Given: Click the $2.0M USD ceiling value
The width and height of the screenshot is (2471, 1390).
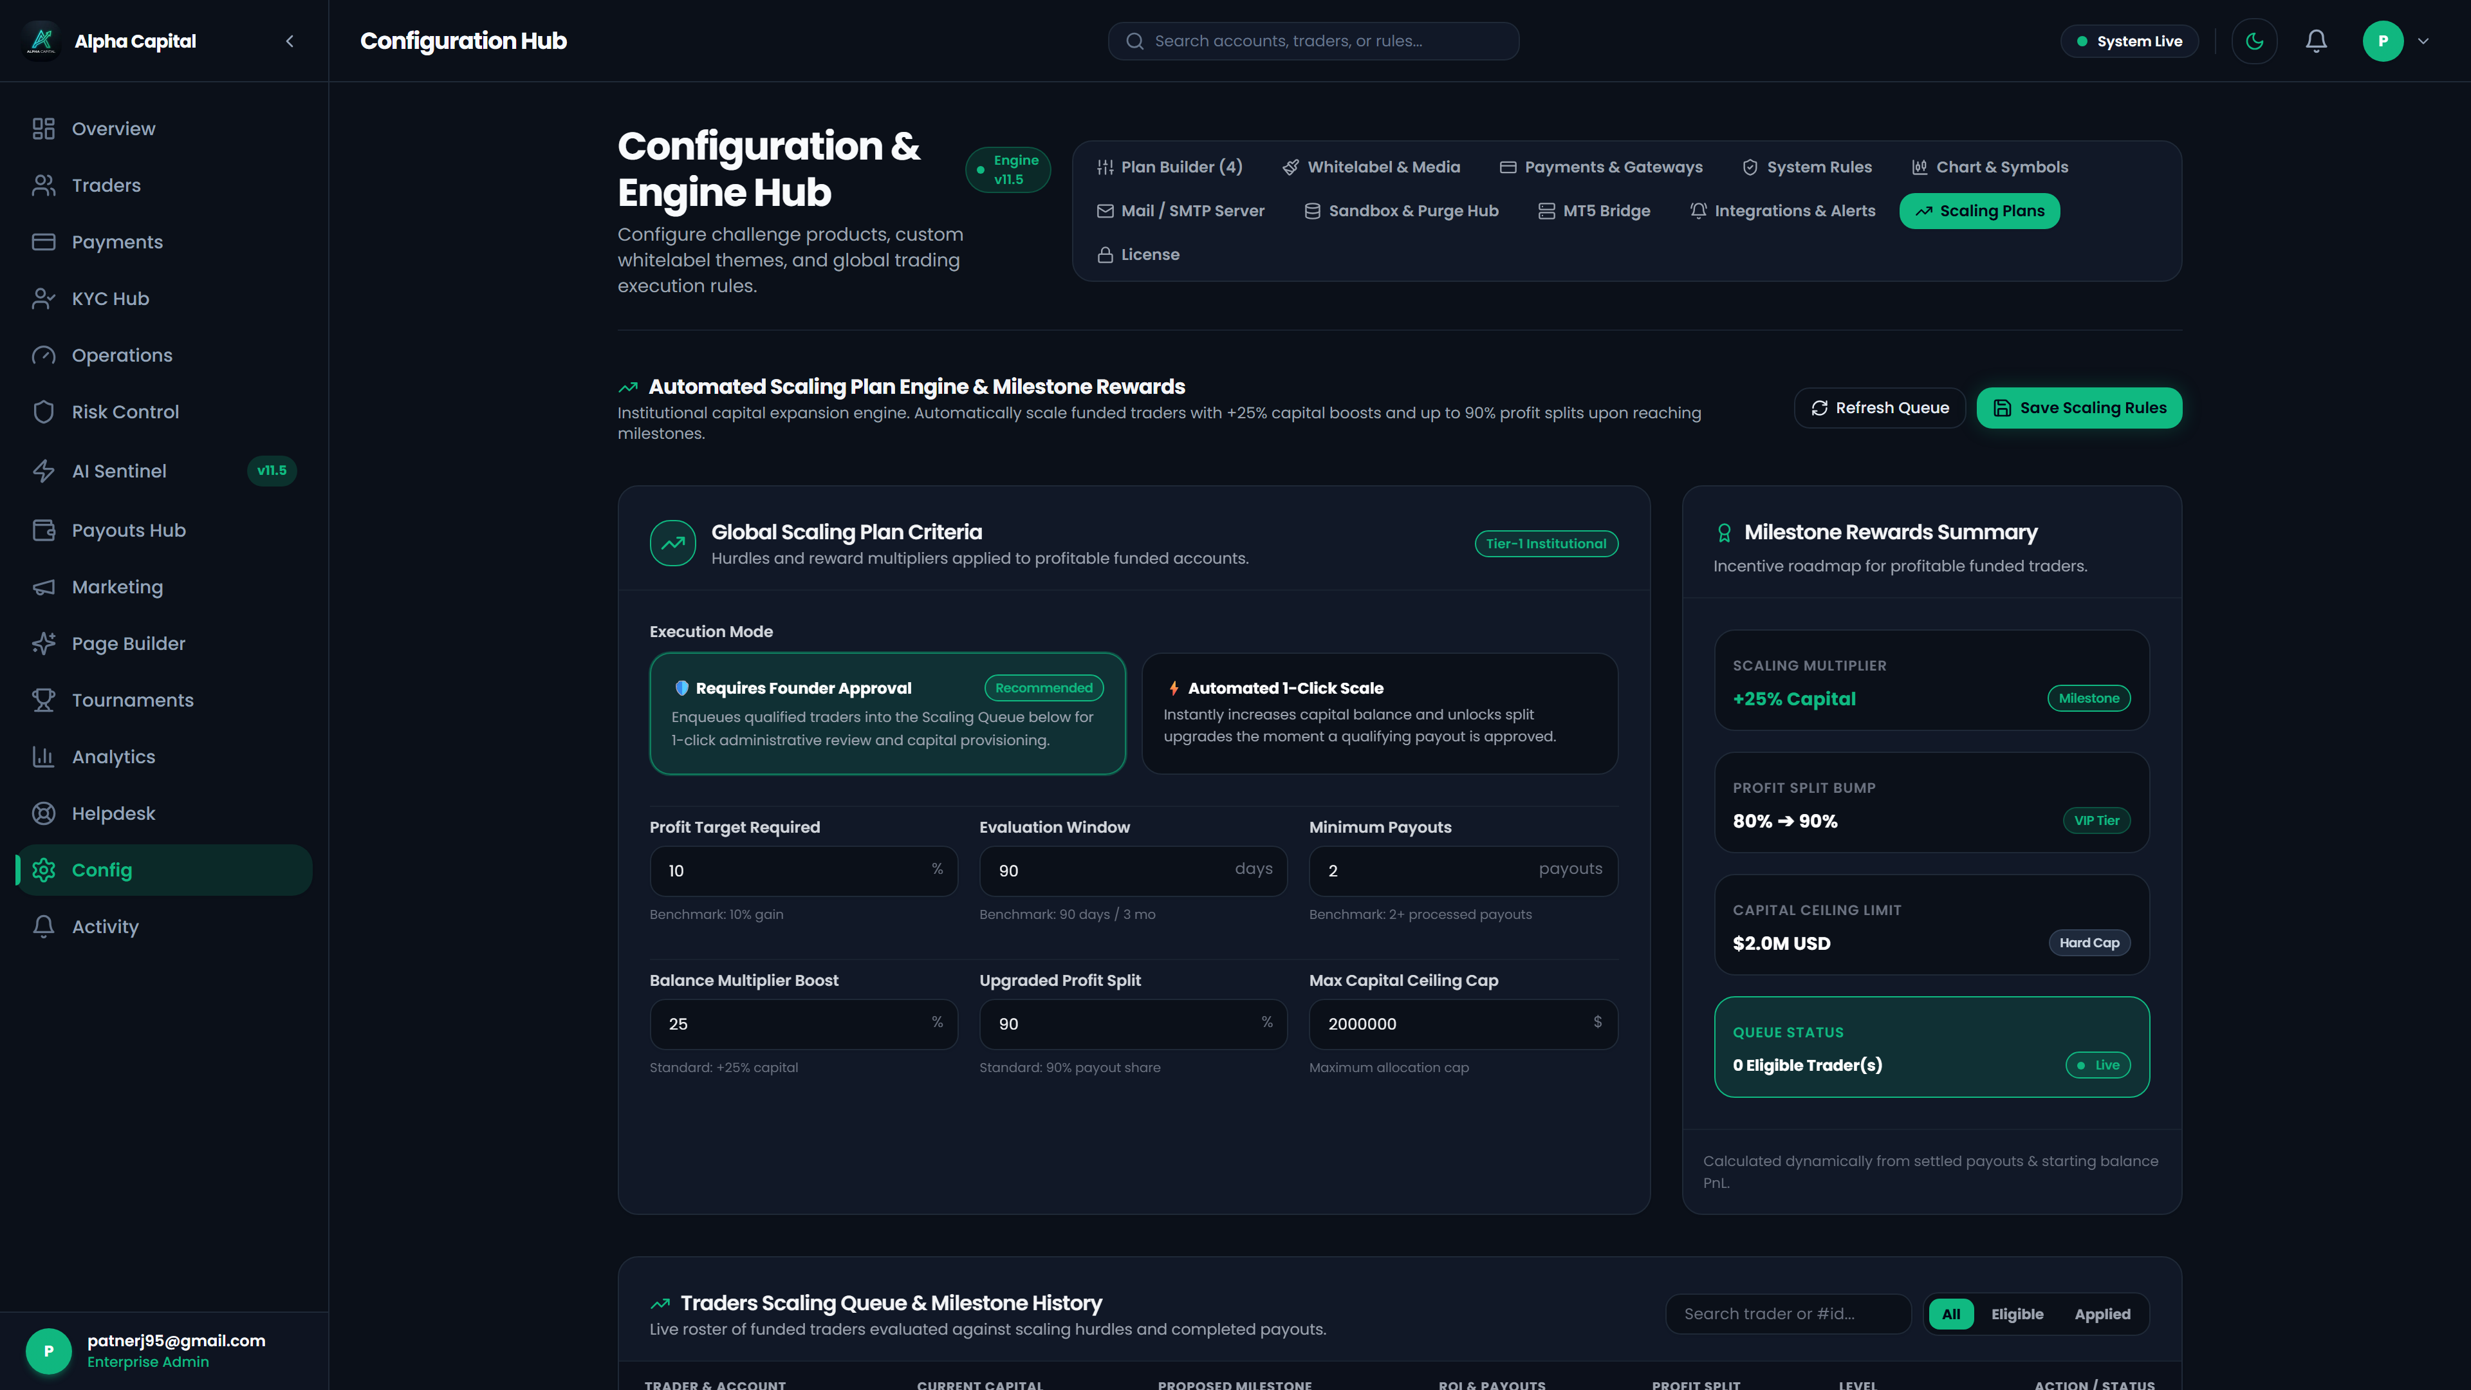Looking at the screenshot, I should (x=1781, y=943).
